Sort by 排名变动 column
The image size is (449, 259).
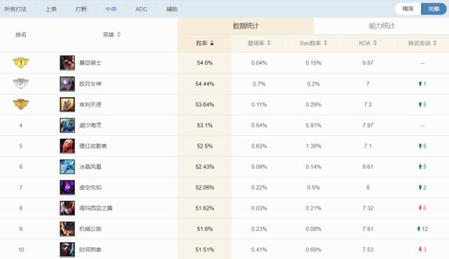tap(422, 43)
